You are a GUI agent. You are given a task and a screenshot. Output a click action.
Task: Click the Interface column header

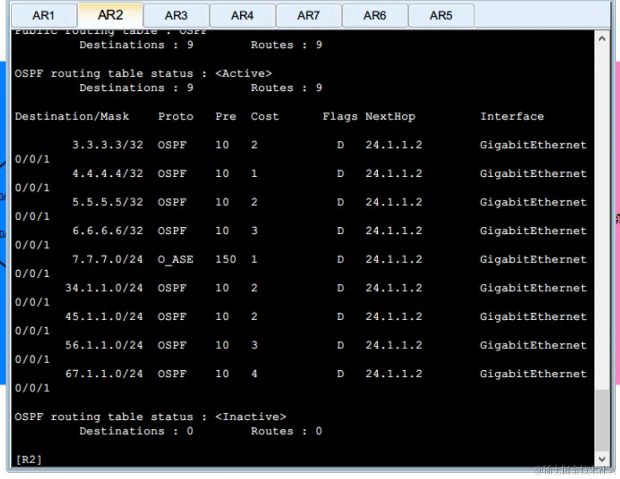pos(512,116)
